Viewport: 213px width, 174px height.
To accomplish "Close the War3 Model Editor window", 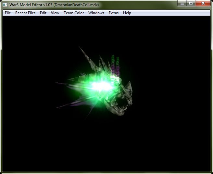I will pos(203,3).
